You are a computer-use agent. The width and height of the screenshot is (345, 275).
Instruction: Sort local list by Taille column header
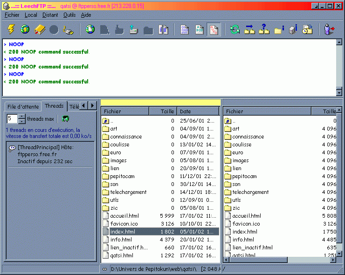[163, 111]
